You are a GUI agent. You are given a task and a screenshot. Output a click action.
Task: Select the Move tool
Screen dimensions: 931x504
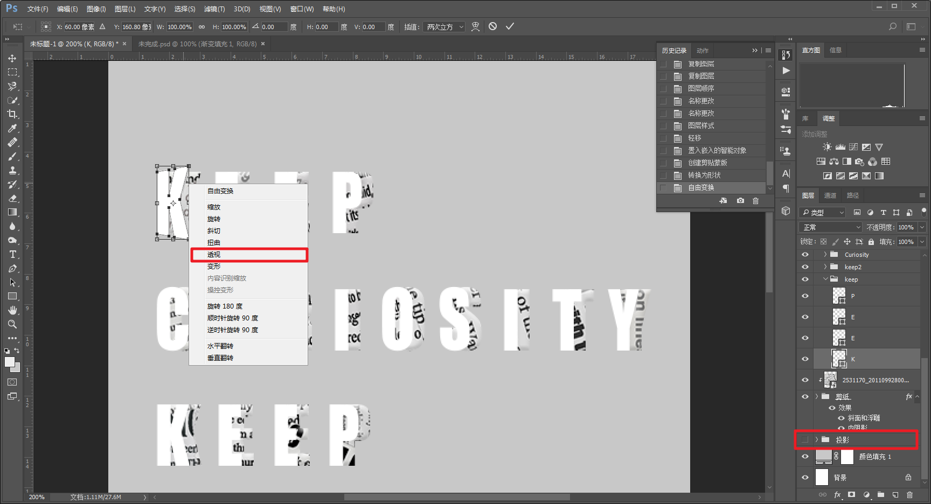[x=12, y=58]
